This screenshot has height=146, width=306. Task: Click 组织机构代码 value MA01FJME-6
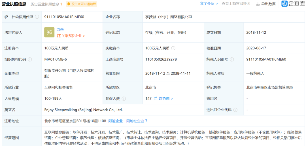[x=56, y=60]
